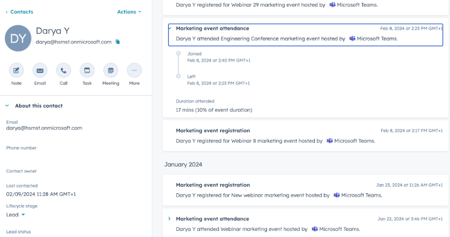
Task: Click the Meeting calendar icon
Action: click(x=111, y=70)
